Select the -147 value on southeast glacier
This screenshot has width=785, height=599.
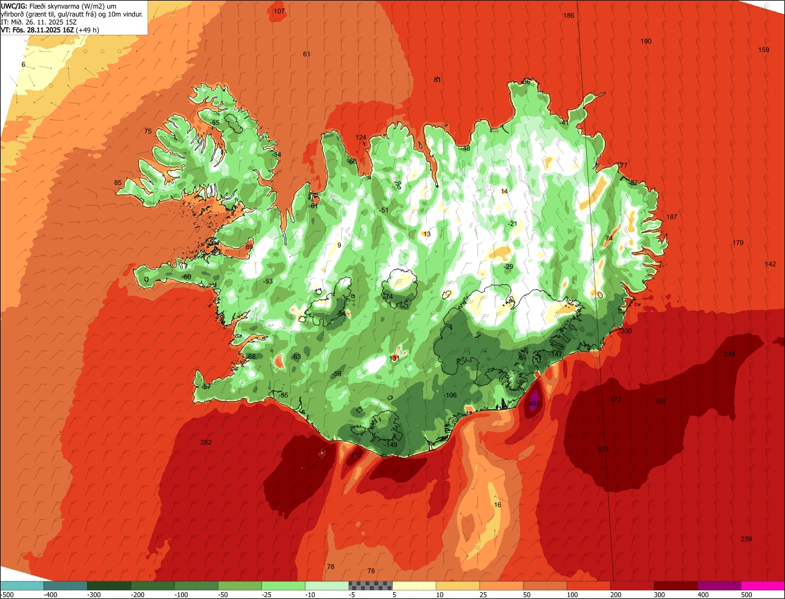click(556, 354)
